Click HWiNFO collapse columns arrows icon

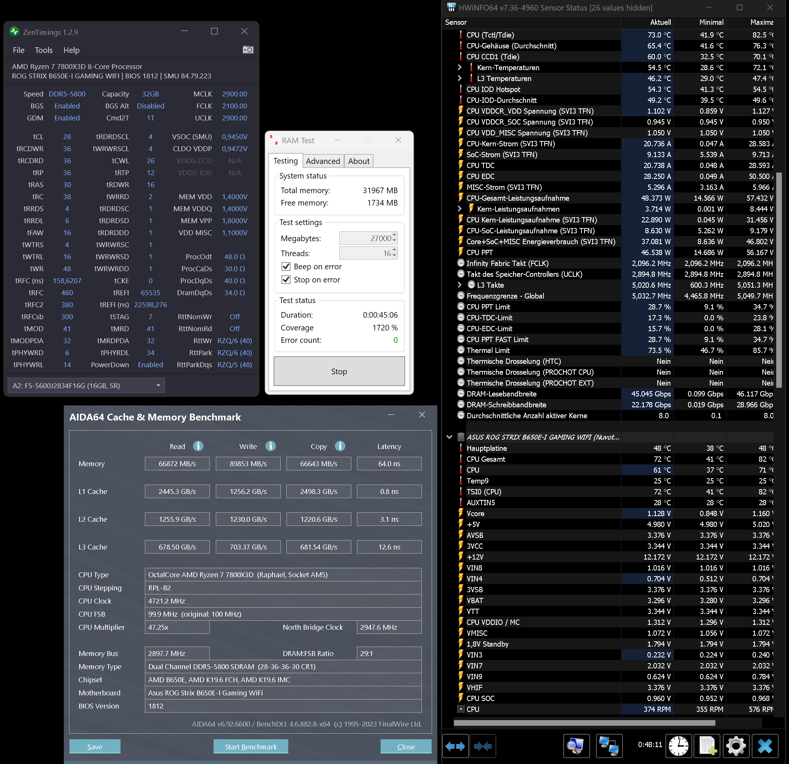click(483, 746)
